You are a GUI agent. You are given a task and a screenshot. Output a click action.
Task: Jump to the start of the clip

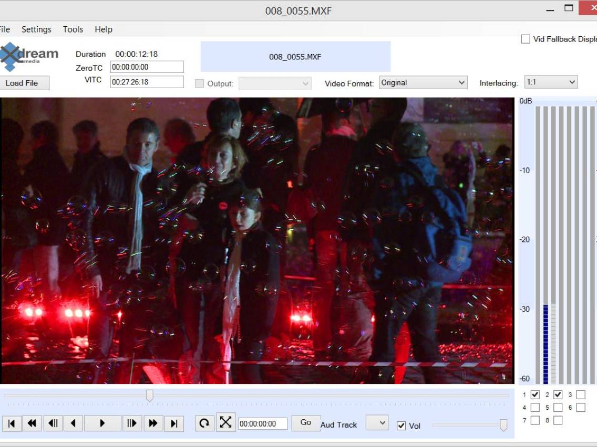(x=12, y=423)
